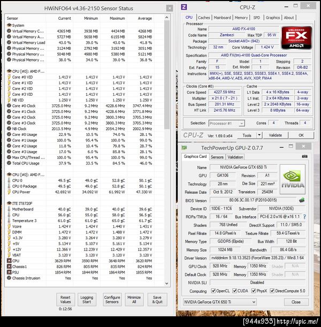Click the HWiNFO vertical scrollbar thumb
This screenshot has width=321, height=327.
[x=167, y=74]
